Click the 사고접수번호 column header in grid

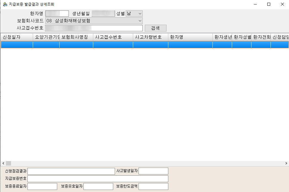(113, 37)
